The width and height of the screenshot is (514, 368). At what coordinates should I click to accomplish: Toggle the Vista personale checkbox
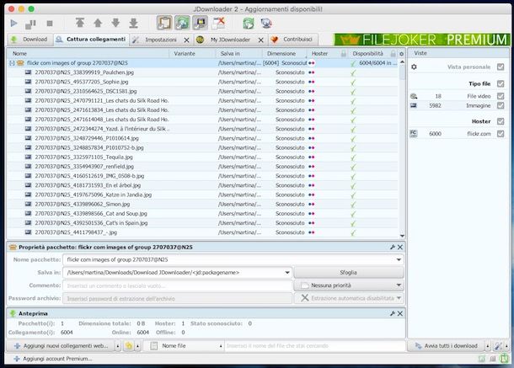(501, 67)
